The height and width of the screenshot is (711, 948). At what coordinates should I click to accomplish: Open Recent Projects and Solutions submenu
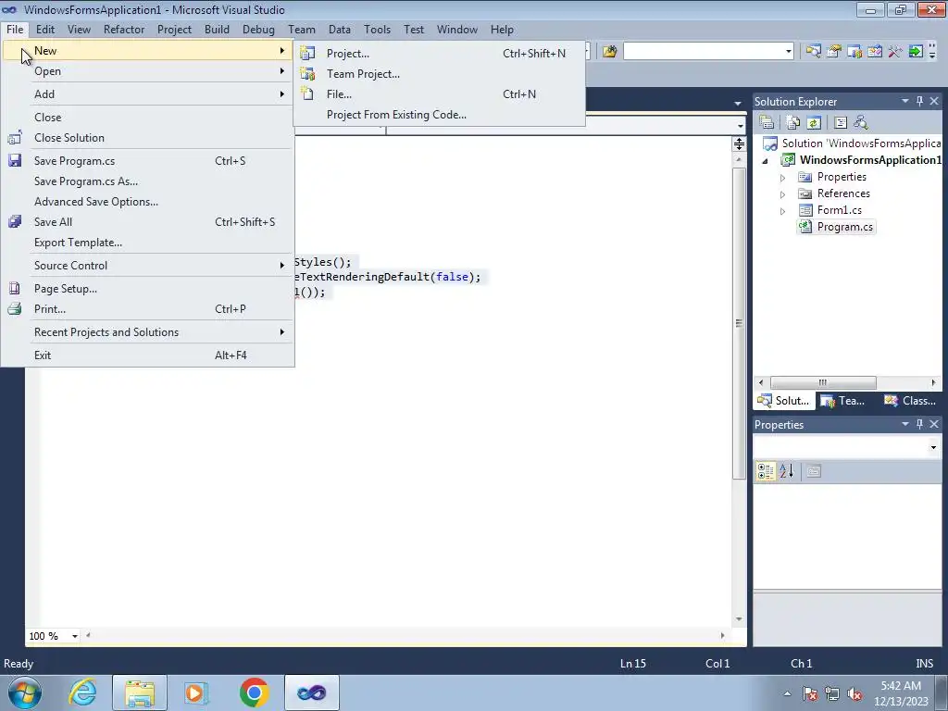pyautogui.click(x=147, y=332)
